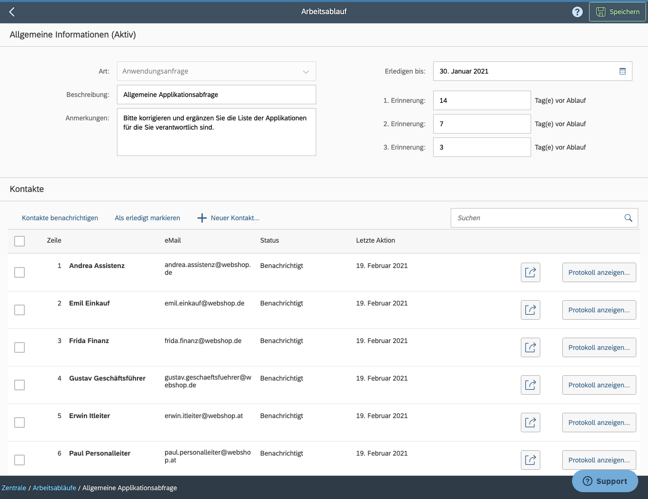Click the back arrow in the header
Image resolution: width=648 pixels, height=499 pixels.
[x=12, y=12]
